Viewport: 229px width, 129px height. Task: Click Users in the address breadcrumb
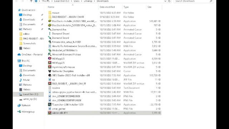(x=77, y=1)
